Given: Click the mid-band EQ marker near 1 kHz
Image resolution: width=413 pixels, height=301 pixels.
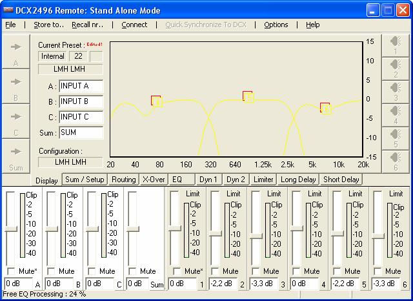Looking at the screenshot, I should tap(248, 97).
